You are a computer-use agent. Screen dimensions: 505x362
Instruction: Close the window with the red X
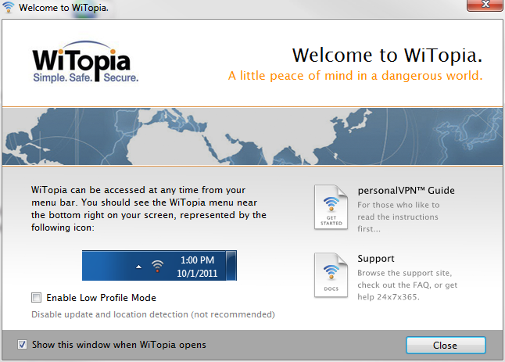[x=485, y=5]
